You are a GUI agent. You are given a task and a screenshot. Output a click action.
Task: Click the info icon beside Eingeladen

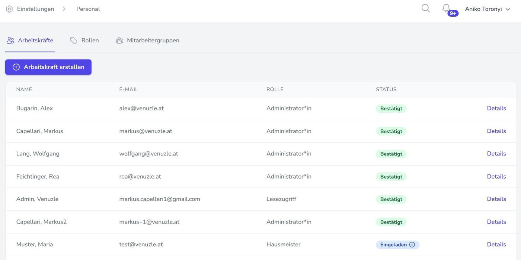click(412, 245)
